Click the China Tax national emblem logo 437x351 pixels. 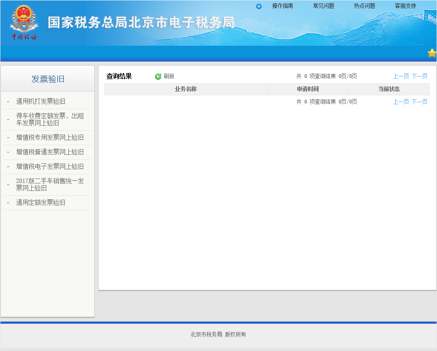tap(24, 23)
